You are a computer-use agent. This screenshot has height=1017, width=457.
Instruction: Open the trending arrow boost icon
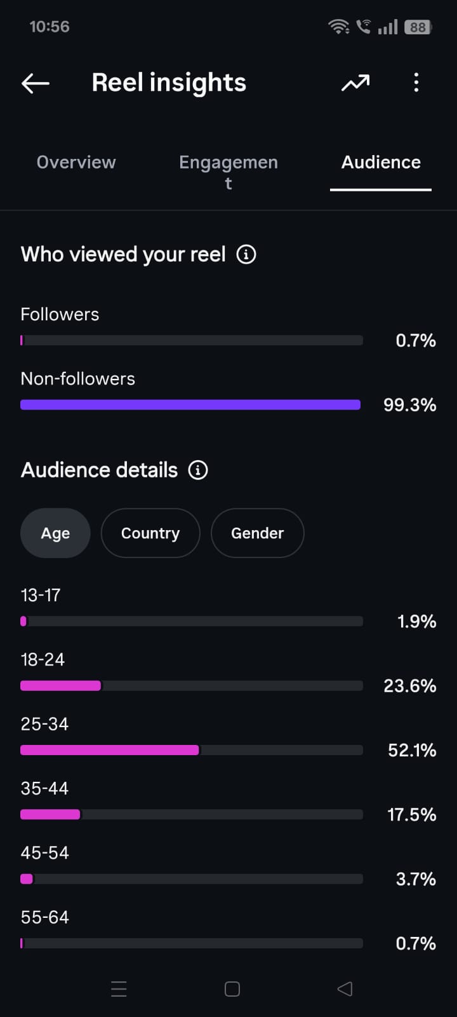click(x=355, y=83)
